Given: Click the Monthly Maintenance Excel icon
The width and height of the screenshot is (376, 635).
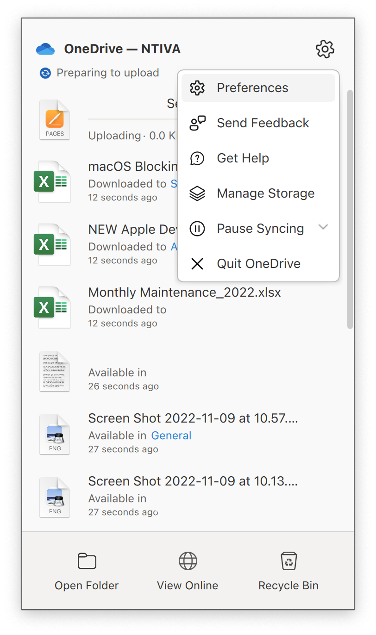Looking at the screenshot, I should click(52, 307).
